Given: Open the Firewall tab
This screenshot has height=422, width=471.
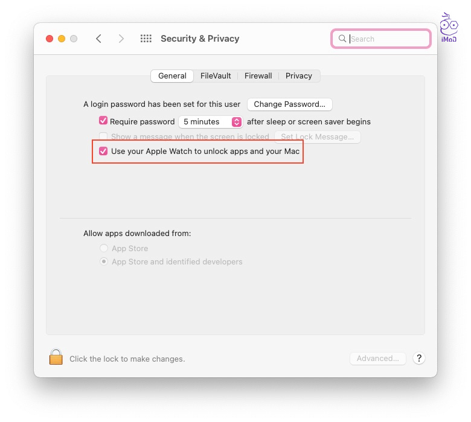Looking at the screenshot, I should (x=258, y=76).
